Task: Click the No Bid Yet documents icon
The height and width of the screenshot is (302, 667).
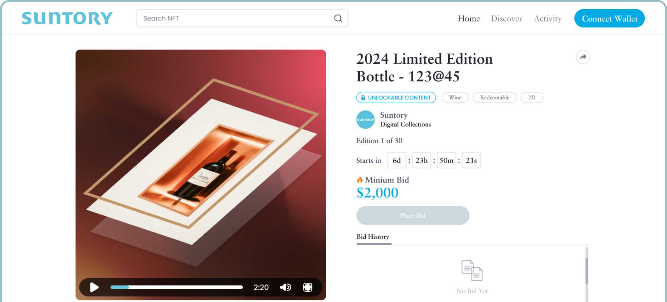Action: point(472,270)
